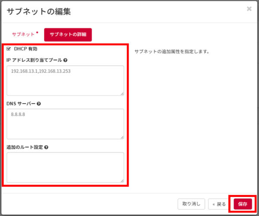Viewport: 259px width, 216px height.
Task: Switch to the サブネット tab
Action: [x=23, y=34]
